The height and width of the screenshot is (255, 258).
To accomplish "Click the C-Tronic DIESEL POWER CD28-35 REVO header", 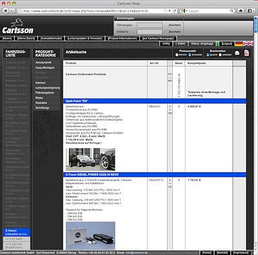I will pos(155,174).
